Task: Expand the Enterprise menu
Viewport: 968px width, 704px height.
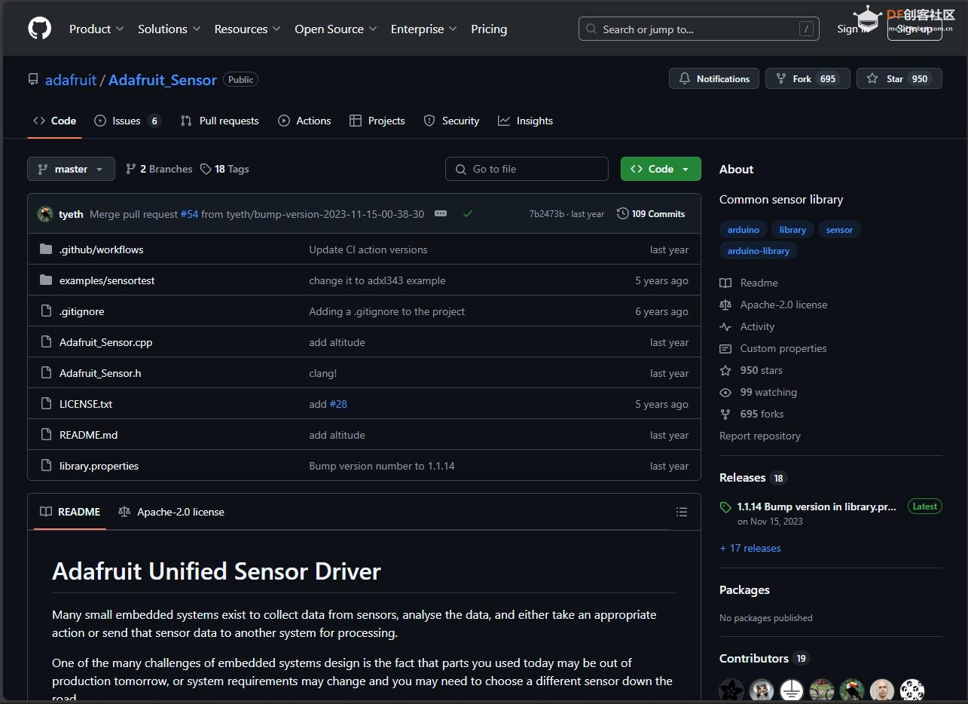Action: pyautogui.click(x=423, y=29)
